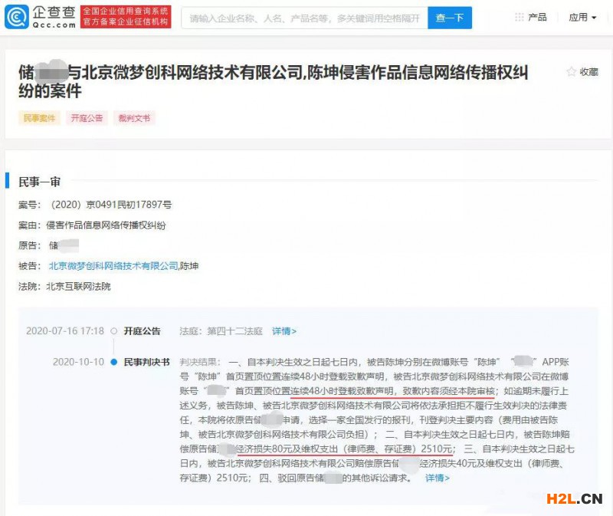Open 北京微梦创科网络技术有限公司 defendant link
Screen dimensions: 613x516
(113, 266)
